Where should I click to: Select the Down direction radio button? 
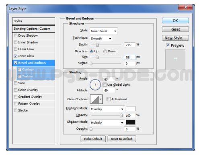coord(105,52)
